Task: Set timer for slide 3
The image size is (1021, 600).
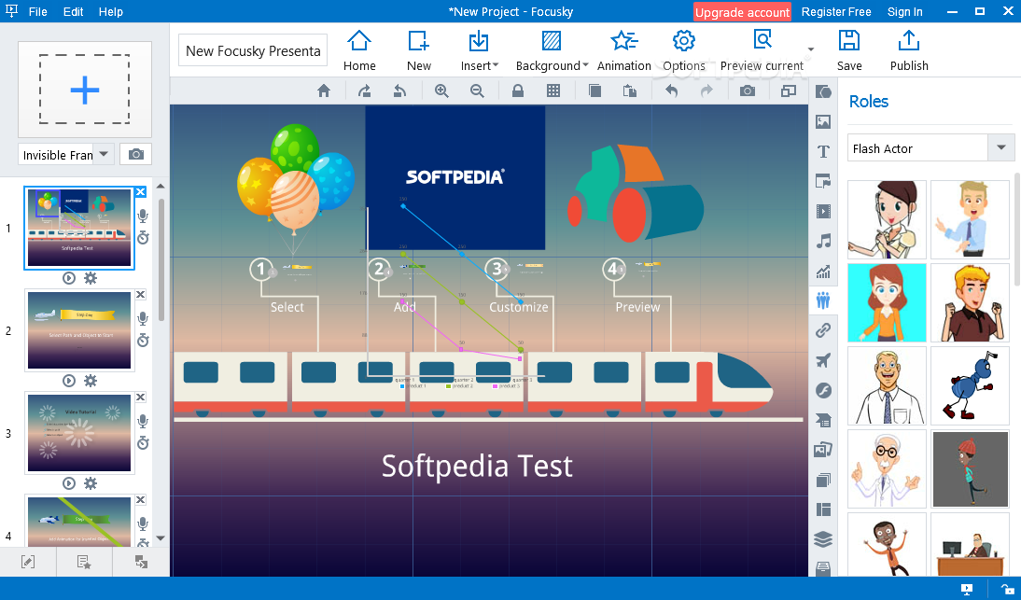Action: pos(143,442)
